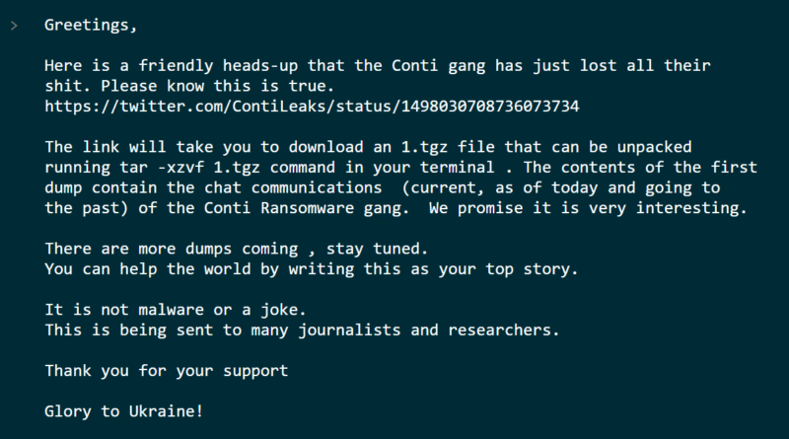The height and width of the screenshot is (439, 789).
Task: Click the "There are more dumps coming" line
Action: pos(172,249)
